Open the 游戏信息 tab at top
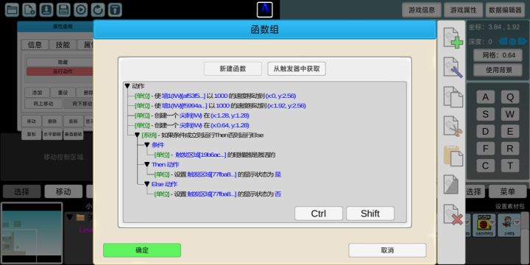 [422, 10]
